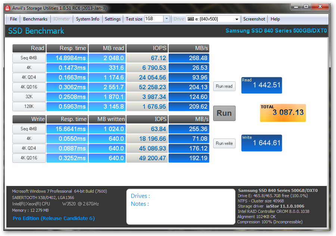The height and width of the screenshot is (236, 336).
Task: Click the 209.62 MB/s cell
Action: (189, 106)
